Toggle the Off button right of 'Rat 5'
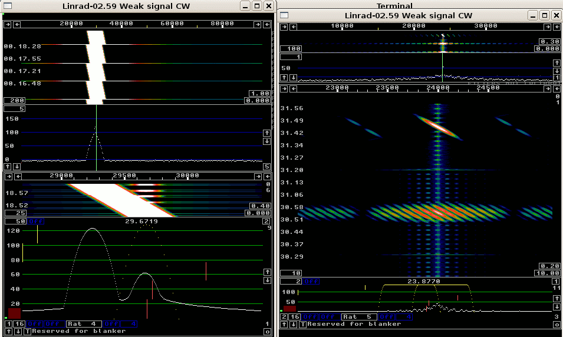Image resolution: width=563 pixels, height=337 pixels. (x=386, y=317)
